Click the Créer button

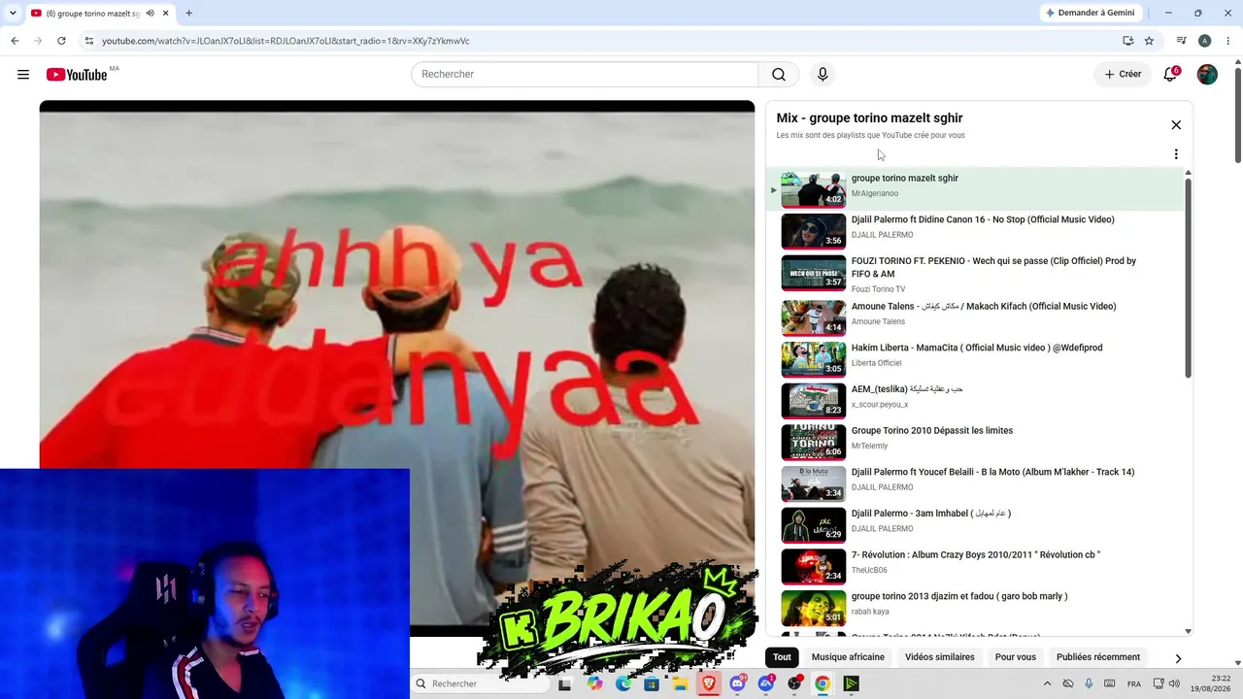[x=1123, y=75]
